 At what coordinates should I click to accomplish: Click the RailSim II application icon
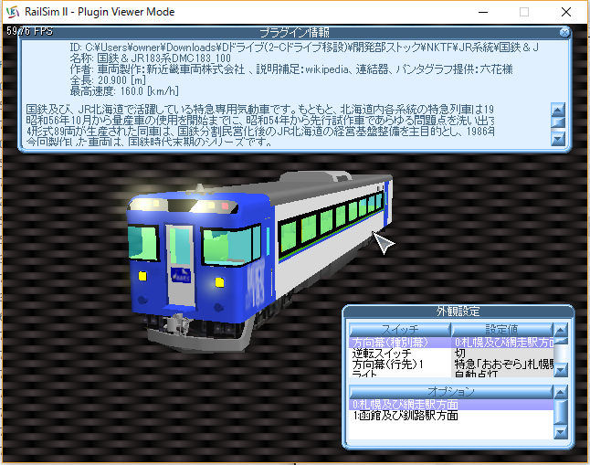[x=13, y=12]
